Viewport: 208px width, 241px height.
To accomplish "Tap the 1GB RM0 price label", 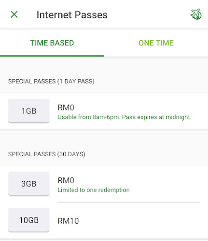I will (66, 107).
